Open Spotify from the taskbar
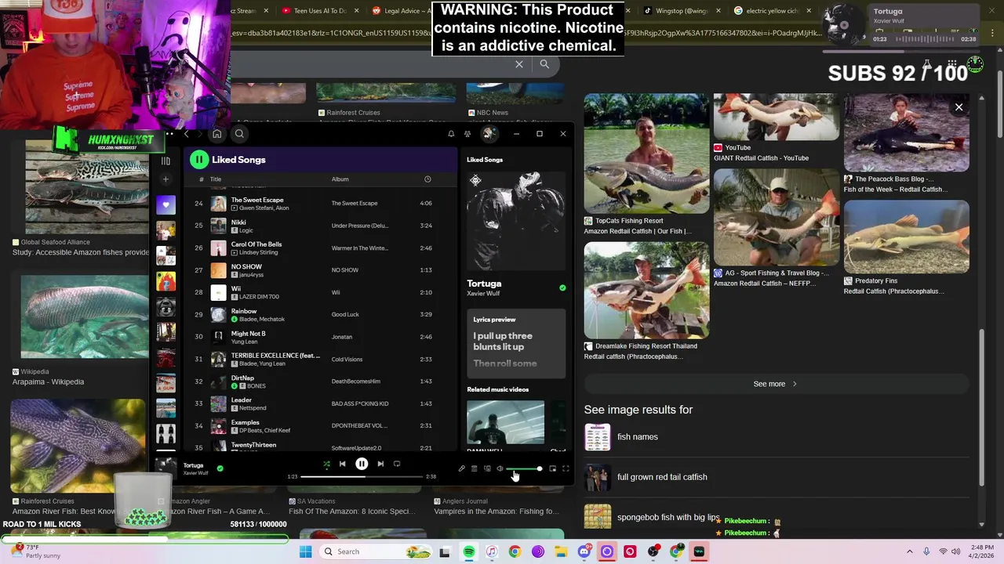This screenshot has width=1004, height=564. click(x=468, y=551)
